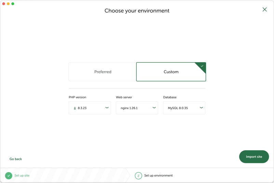
Task: Click the step 2 number circle
Action: tap(138, 176)
